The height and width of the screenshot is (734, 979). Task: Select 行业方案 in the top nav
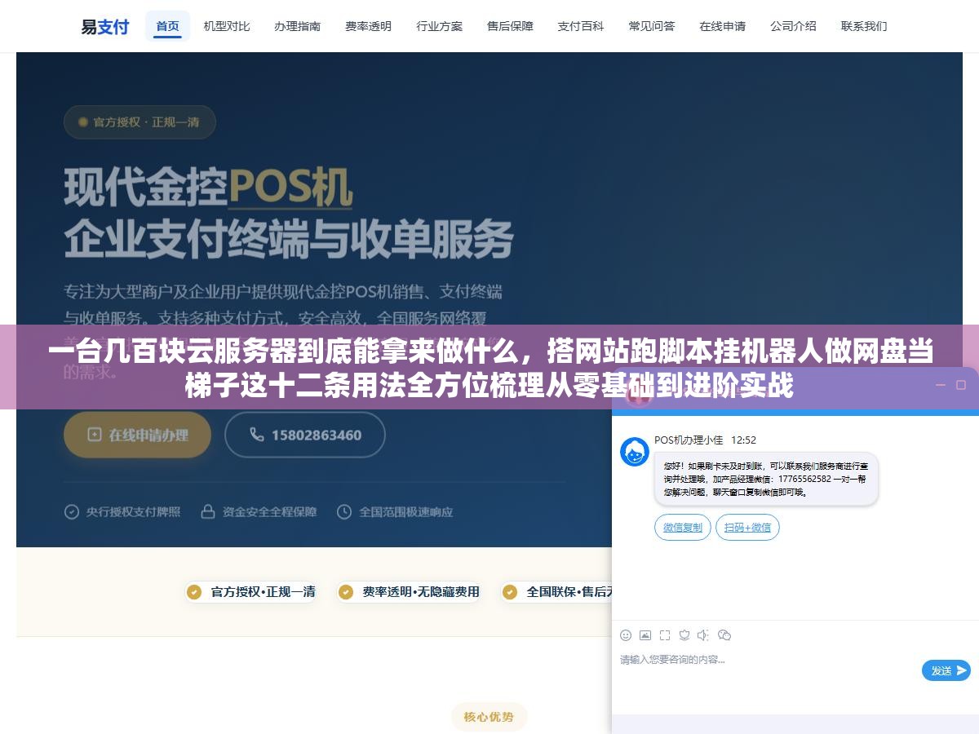(x=439, y=26)
